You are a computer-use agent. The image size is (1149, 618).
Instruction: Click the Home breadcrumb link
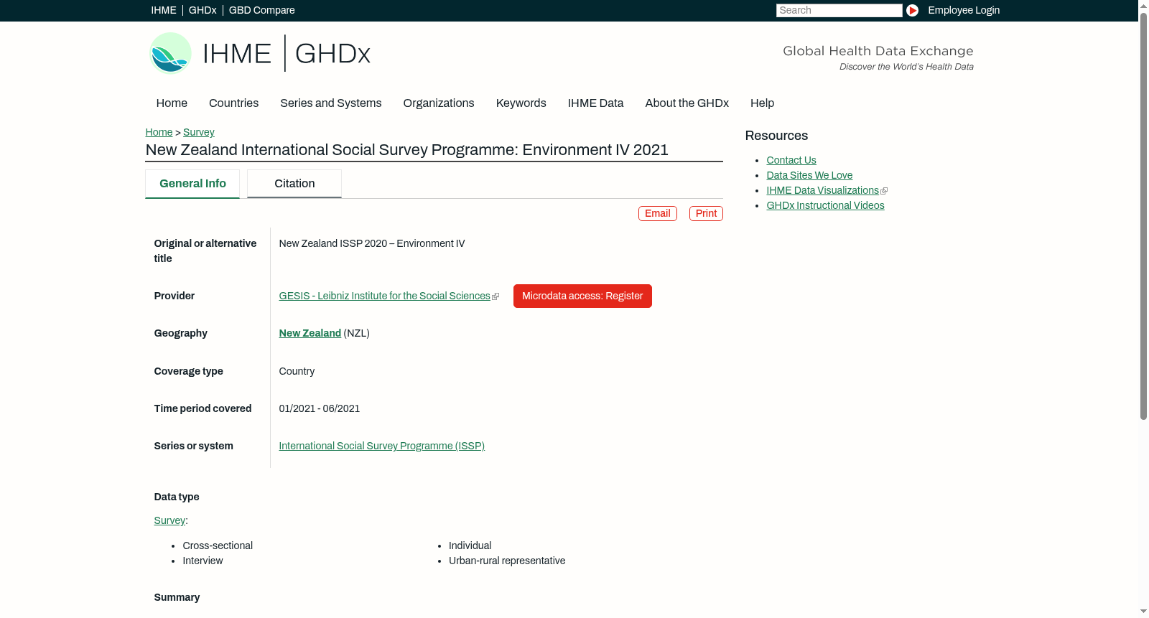pyautogui.click(x=159, y=132)
